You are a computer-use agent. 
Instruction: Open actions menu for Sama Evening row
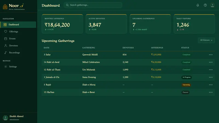pos(211,77)
